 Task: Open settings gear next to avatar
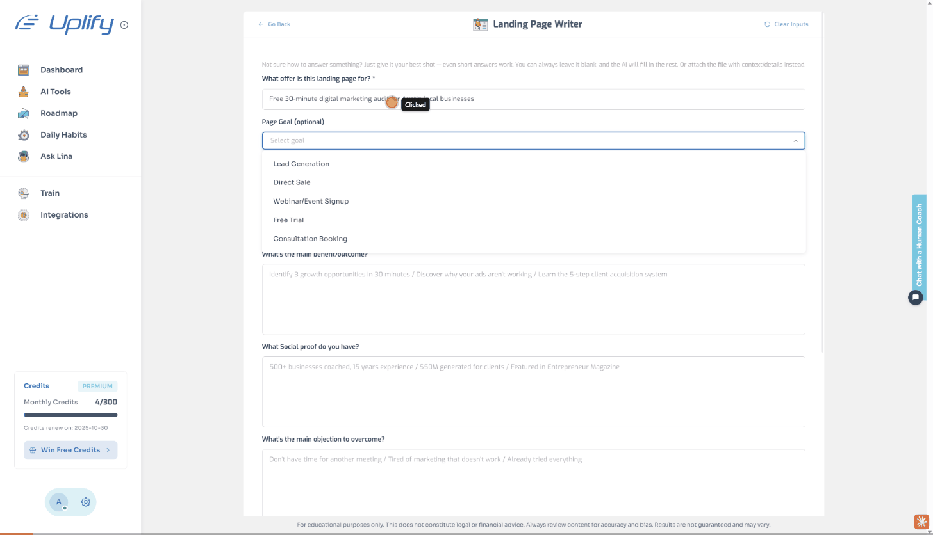85,502
